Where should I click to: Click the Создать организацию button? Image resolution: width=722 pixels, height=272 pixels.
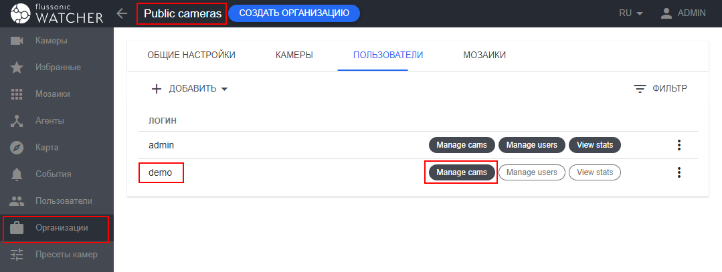pos(294,13)
